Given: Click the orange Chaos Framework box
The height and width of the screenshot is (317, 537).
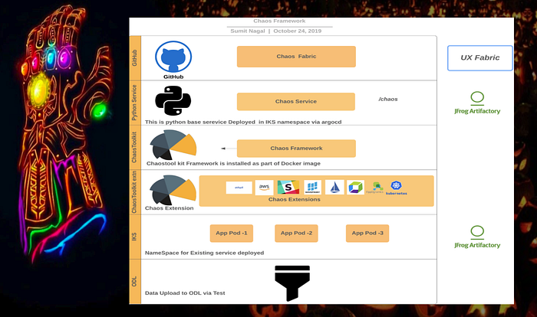Looking at the screenshot, I should click(296, 149).
